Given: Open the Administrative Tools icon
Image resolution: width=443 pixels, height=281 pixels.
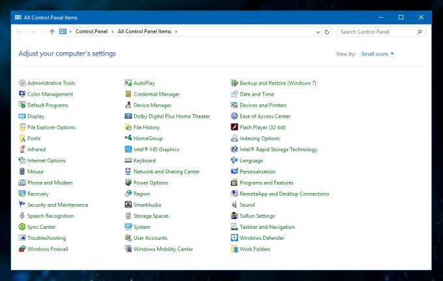Looking at the screenshot, I should pyautogui.click(x=22, y=83).
